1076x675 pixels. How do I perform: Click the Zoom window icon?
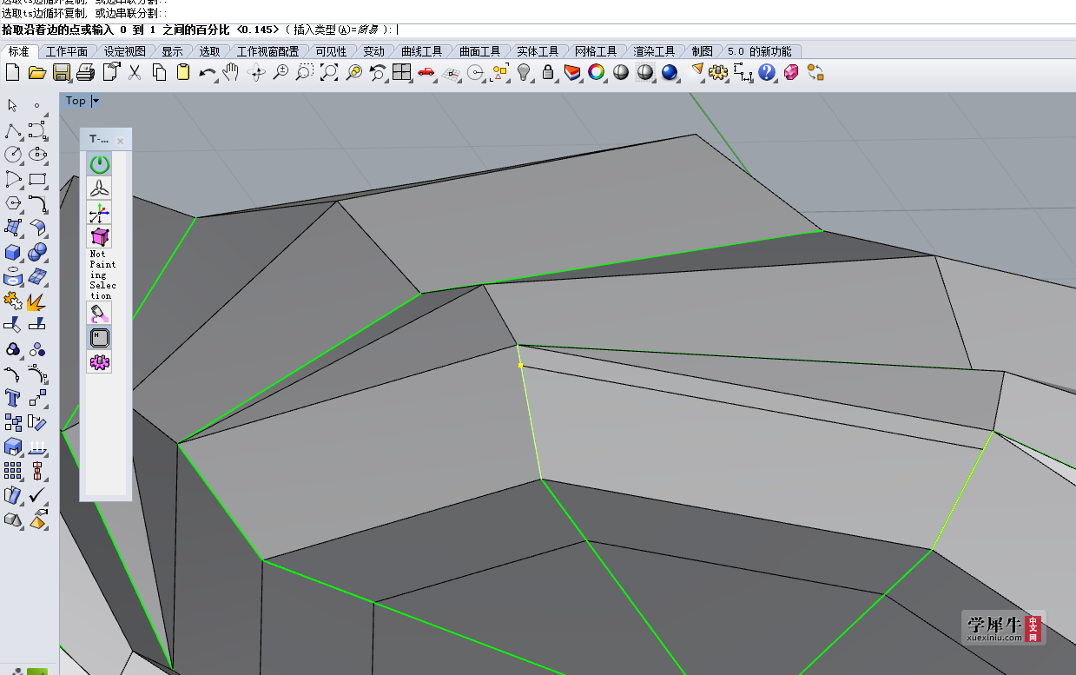(x=304, y=73)
